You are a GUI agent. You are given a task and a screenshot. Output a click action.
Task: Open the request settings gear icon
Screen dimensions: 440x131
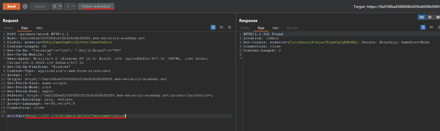(x=25, y=6)
